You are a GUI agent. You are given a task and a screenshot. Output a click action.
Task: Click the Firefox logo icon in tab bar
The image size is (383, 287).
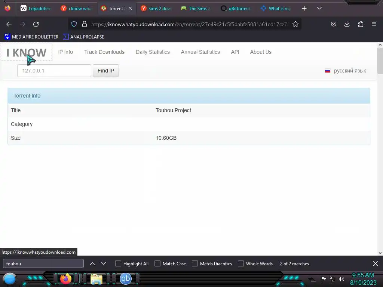(7, 8)
